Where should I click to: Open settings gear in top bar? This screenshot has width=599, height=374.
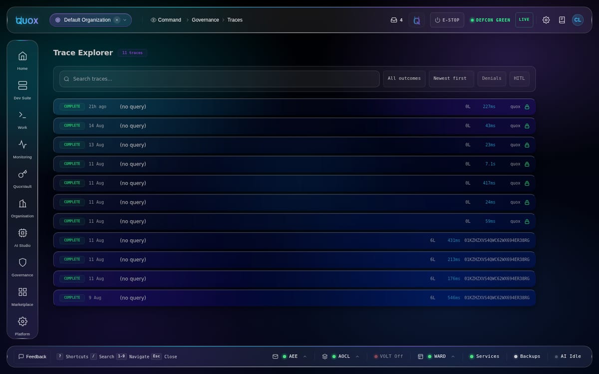point(546,20)
